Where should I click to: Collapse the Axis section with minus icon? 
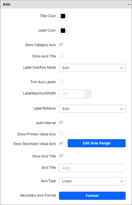129,4
